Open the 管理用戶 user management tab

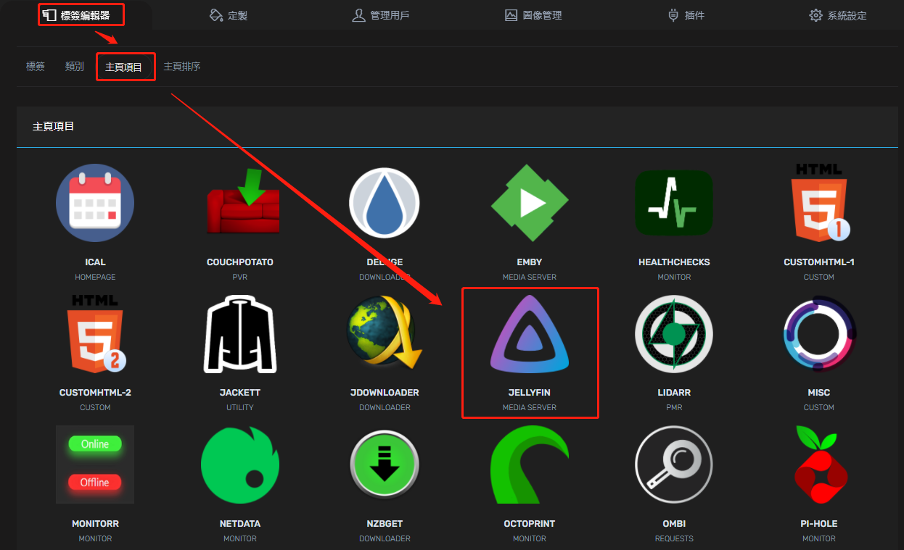380,15
